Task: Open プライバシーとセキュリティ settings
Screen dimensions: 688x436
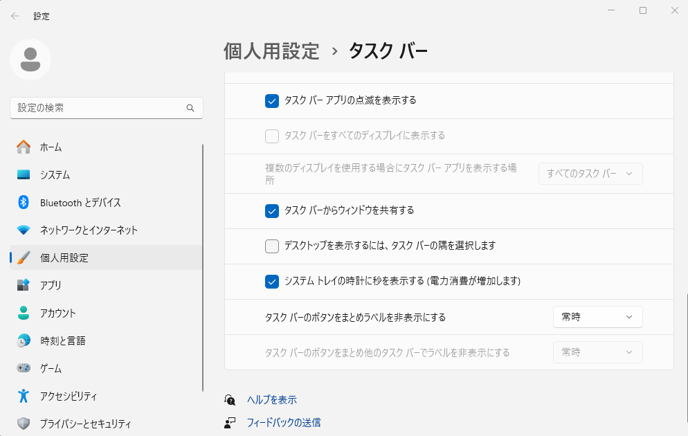Action: [x=106, y=424]
